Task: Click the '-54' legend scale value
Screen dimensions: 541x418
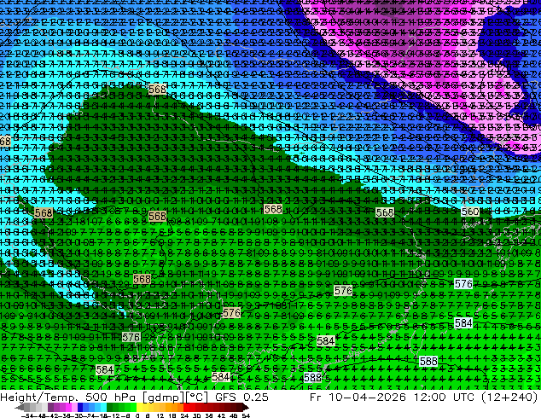Action: [x=27, y=415]
